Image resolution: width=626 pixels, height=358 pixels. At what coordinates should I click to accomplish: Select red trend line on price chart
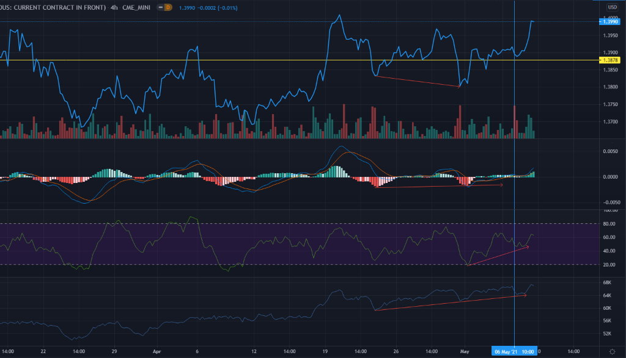416,81
